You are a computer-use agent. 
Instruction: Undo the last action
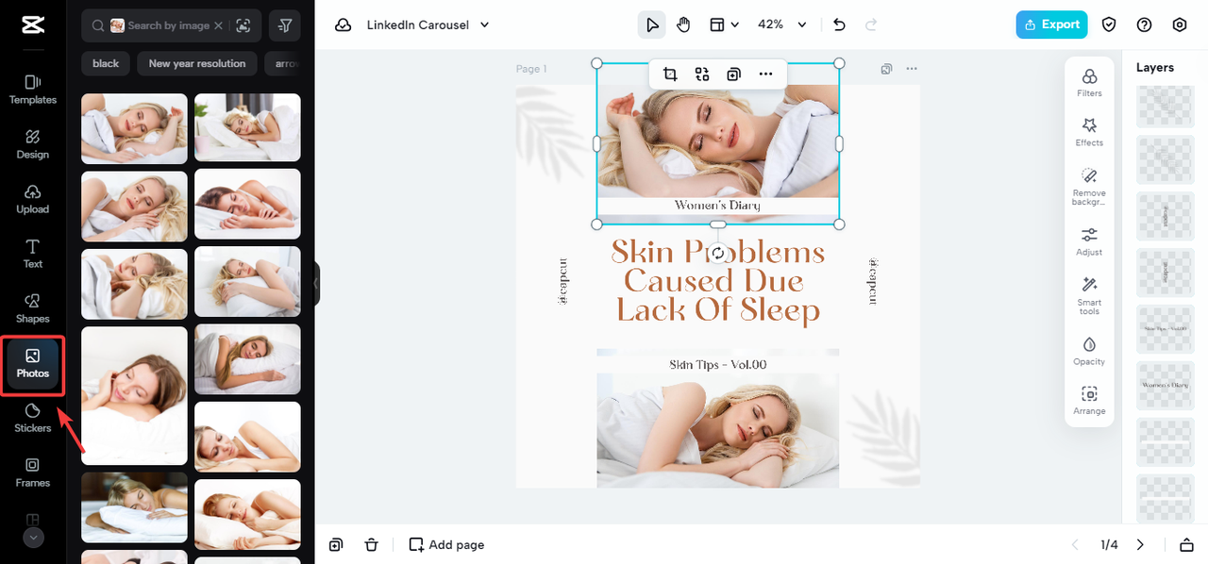pos(840,25)
